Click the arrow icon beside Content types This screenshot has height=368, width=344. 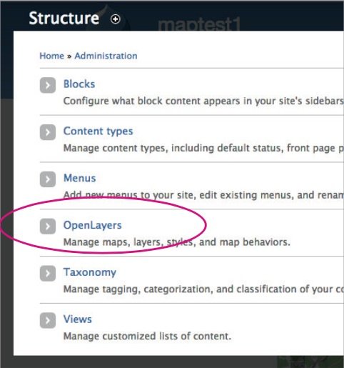pyautogui.click(x=48, y=132)
